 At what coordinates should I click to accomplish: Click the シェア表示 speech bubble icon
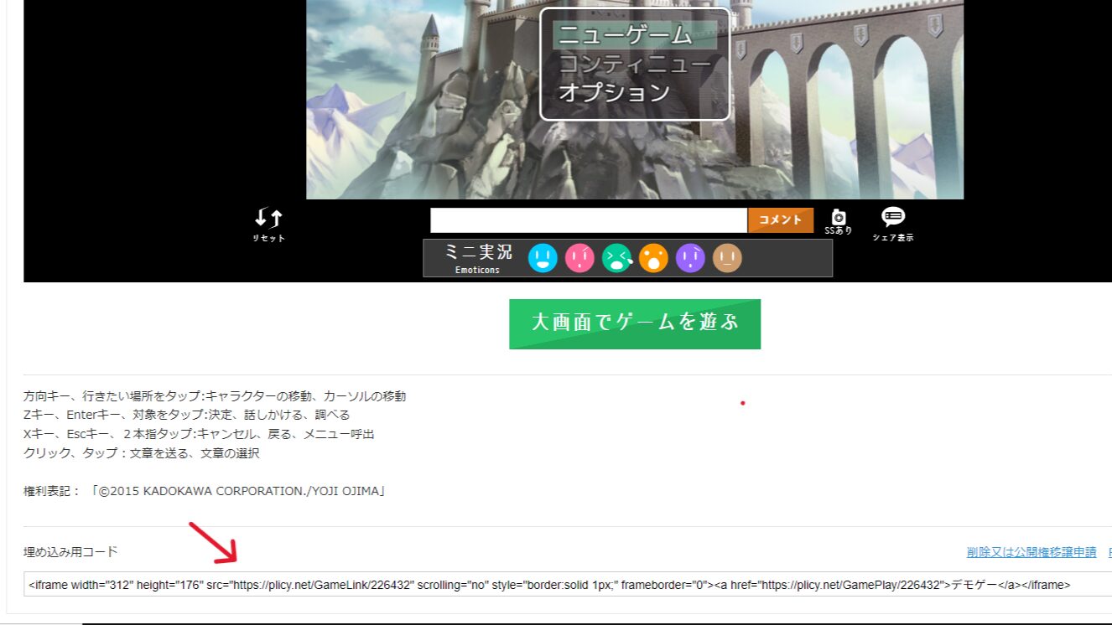[x=892, y=216]
